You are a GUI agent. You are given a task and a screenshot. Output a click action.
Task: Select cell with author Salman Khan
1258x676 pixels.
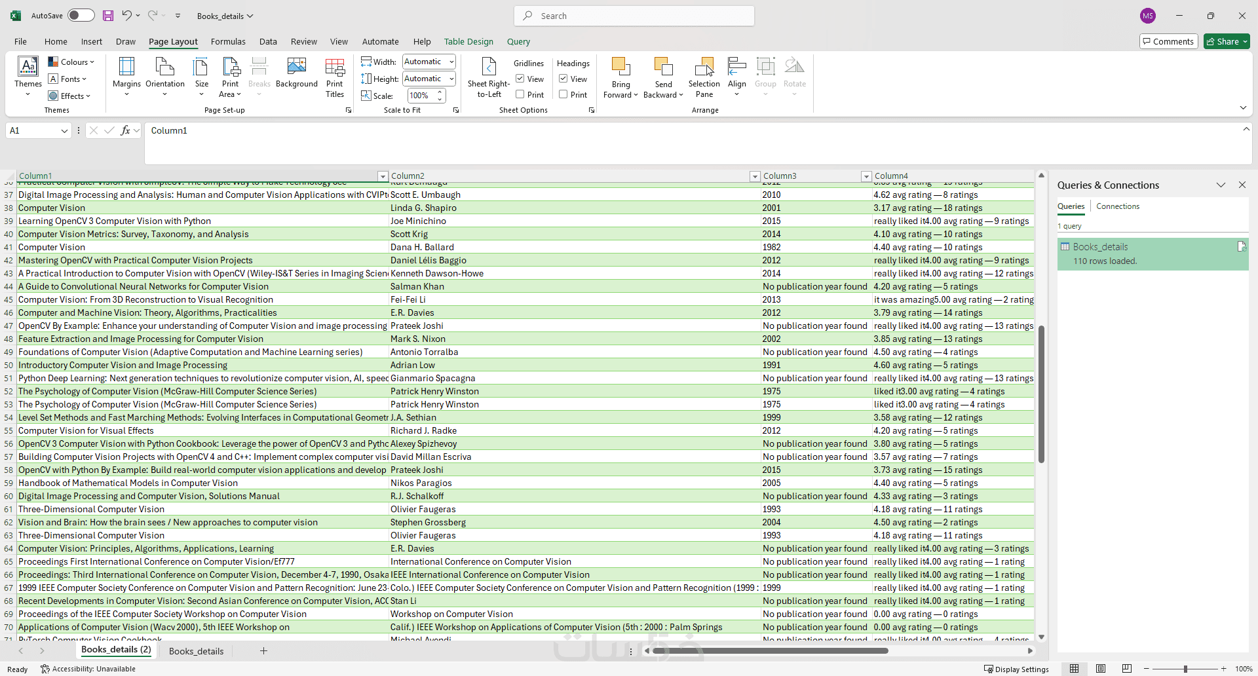(575, 286)
